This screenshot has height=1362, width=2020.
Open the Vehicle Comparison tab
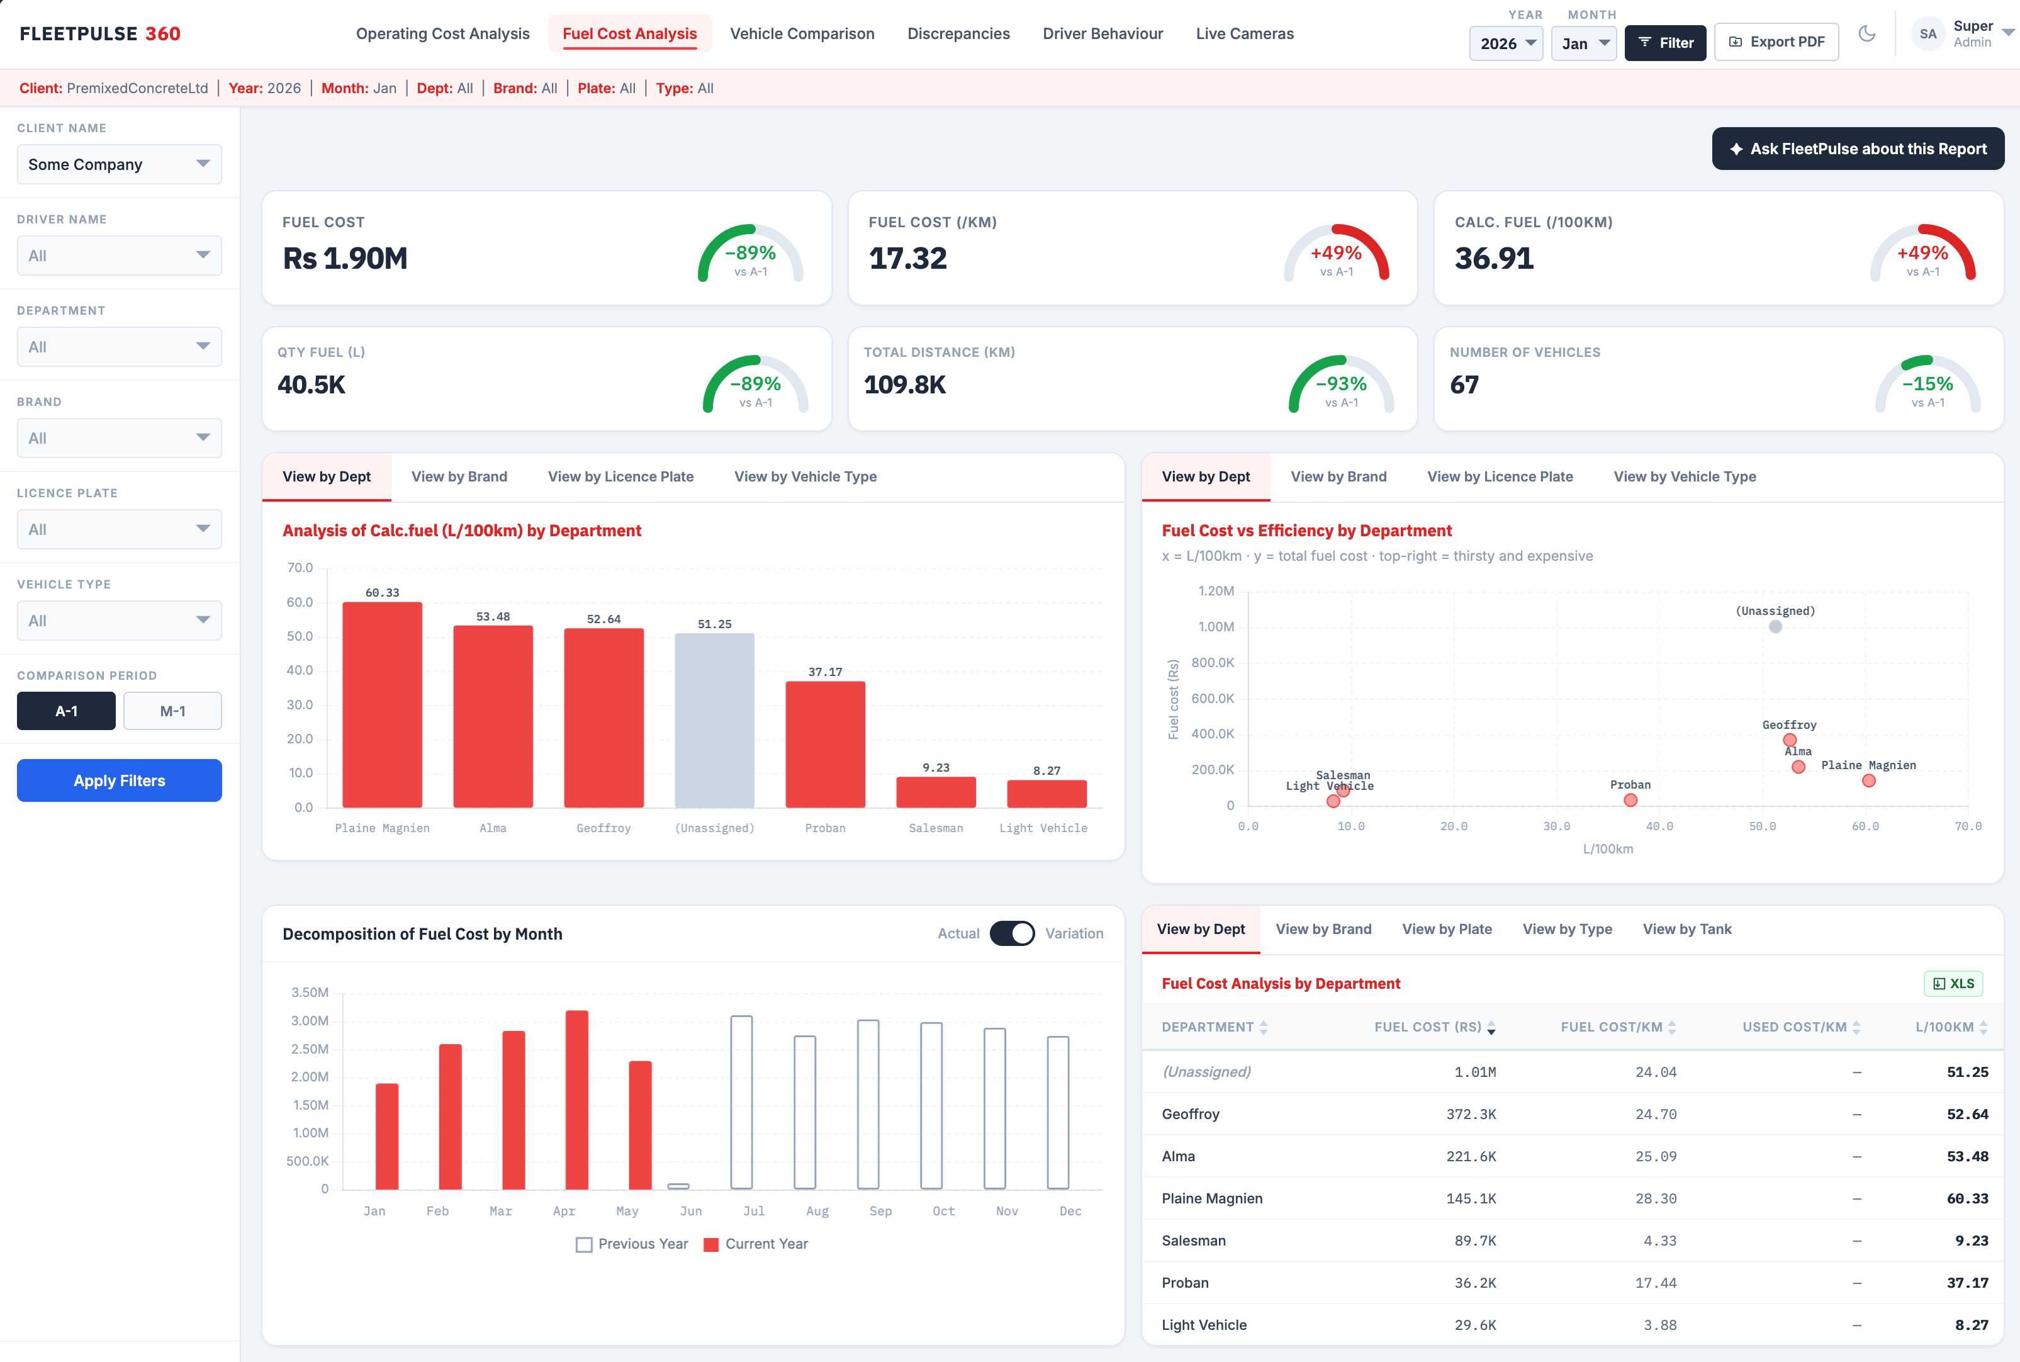[802, 34]
